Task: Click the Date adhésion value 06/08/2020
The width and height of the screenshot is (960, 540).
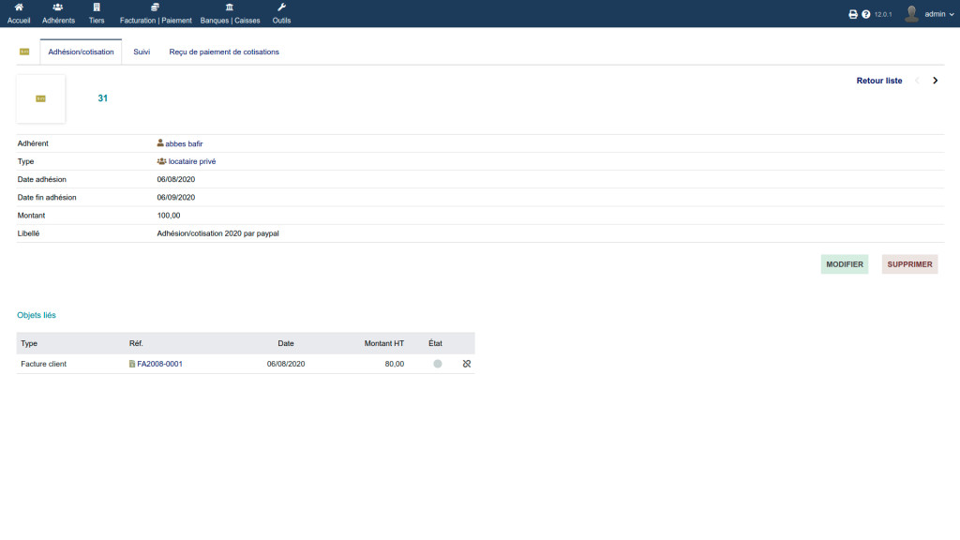Action: point(175,179)
